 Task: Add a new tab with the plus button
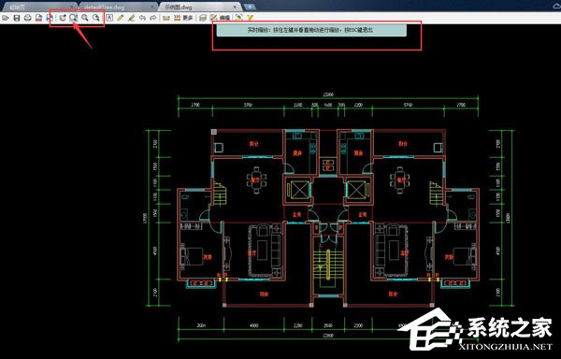pos(250,7)
